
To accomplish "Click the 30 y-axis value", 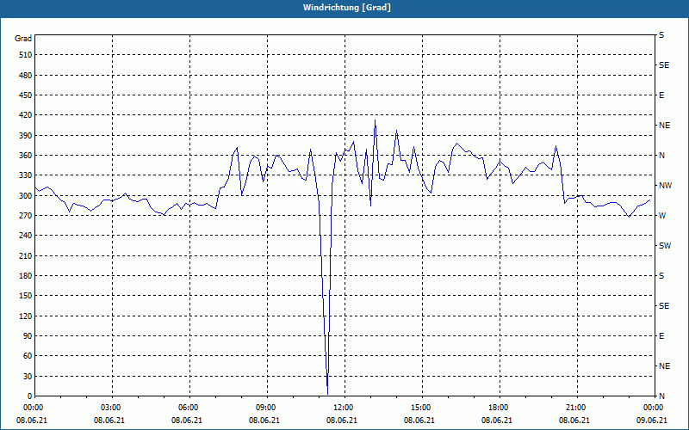I will 28,377.
